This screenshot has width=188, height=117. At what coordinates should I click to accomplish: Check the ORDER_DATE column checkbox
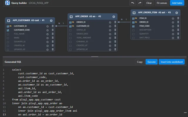tap(70, 34)
